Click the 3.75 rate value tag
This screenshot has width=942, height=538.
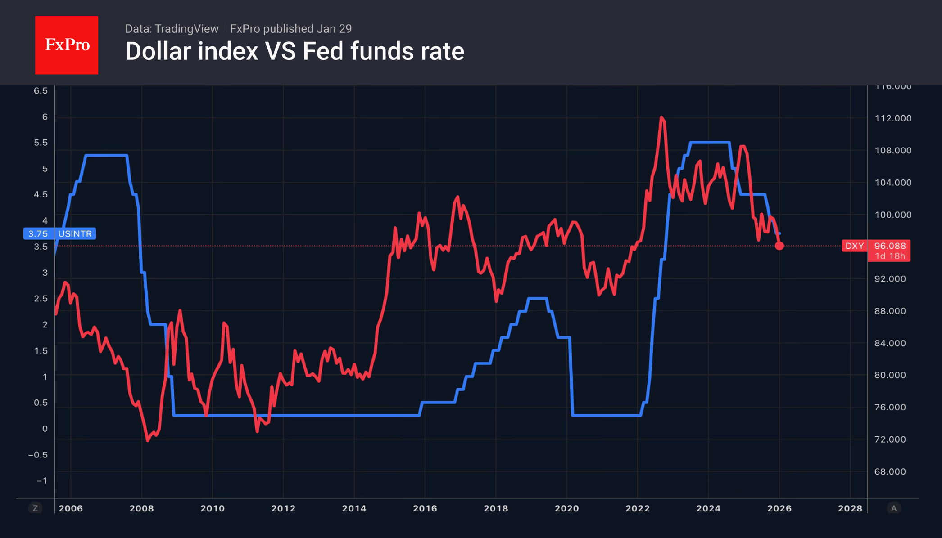pyautogui.click(x=38, y=234)
